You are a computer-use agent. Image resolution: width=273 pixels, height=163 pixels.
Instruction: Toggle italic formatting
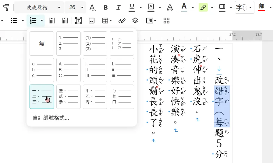[x=119, y=8]
